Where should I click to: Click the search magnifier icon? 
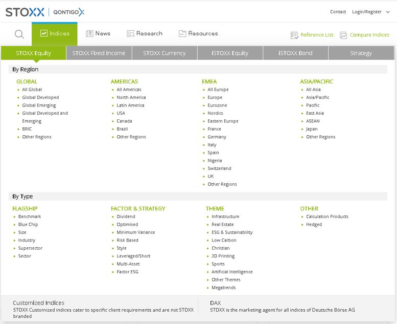click(x=19, y=34)
